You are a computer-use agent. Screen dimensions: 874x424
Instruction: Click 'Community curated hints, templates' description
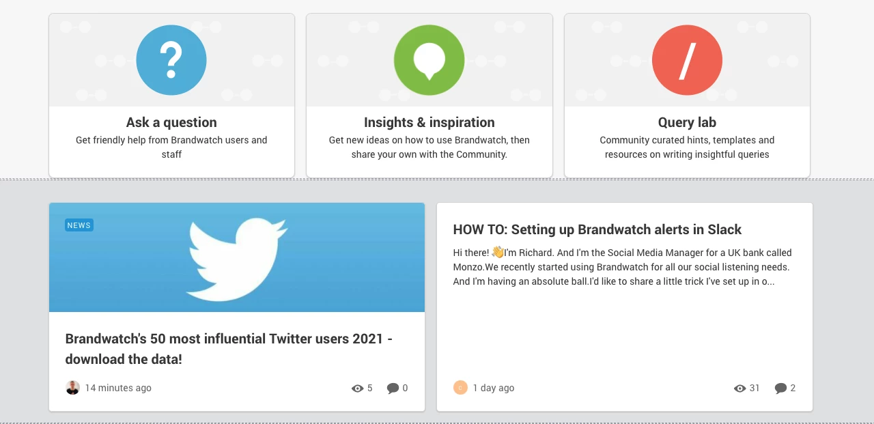coord(687,147)
